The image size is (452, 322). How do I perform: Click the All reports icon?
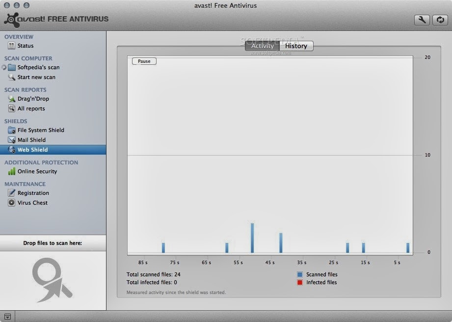click(x=11, y=108)
